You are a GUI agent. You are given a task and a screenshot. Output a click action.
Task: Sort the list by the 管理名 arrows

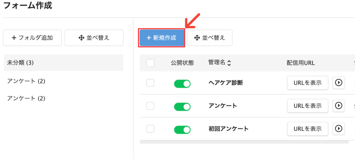pos(229,63)
